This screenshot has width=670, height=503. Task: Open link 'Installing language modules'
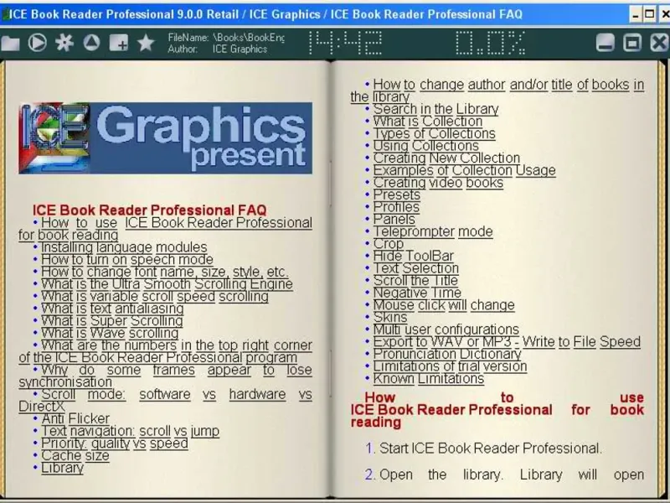click(x=124, y=247)
